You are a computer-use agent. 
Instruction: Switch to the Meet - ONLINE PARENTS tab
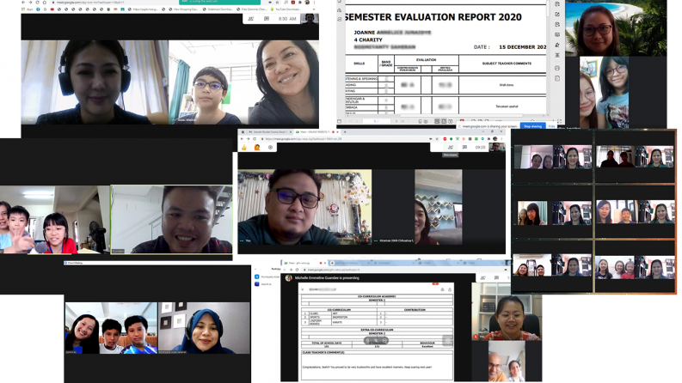click(314, 131)
